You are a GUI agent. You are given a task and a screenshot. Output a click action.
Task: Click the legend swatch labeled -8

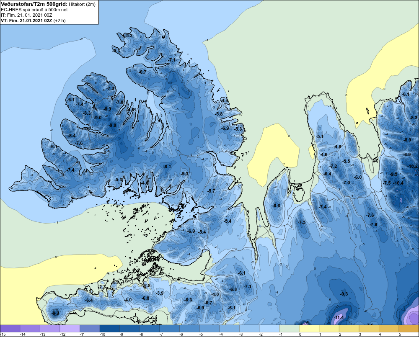click(x=150, y=329)
